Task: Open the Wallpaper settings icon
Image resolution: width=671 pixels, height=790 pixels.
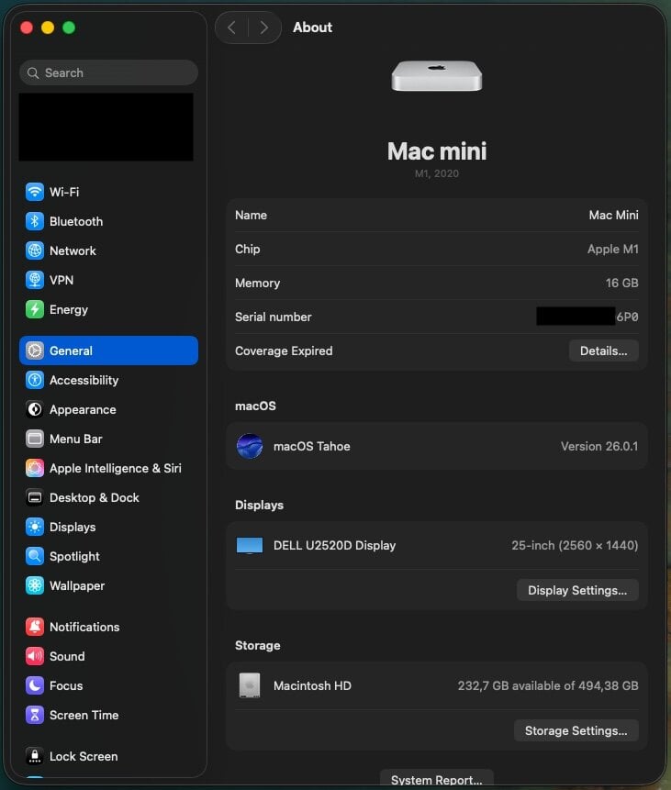Action: coord(35,585)
